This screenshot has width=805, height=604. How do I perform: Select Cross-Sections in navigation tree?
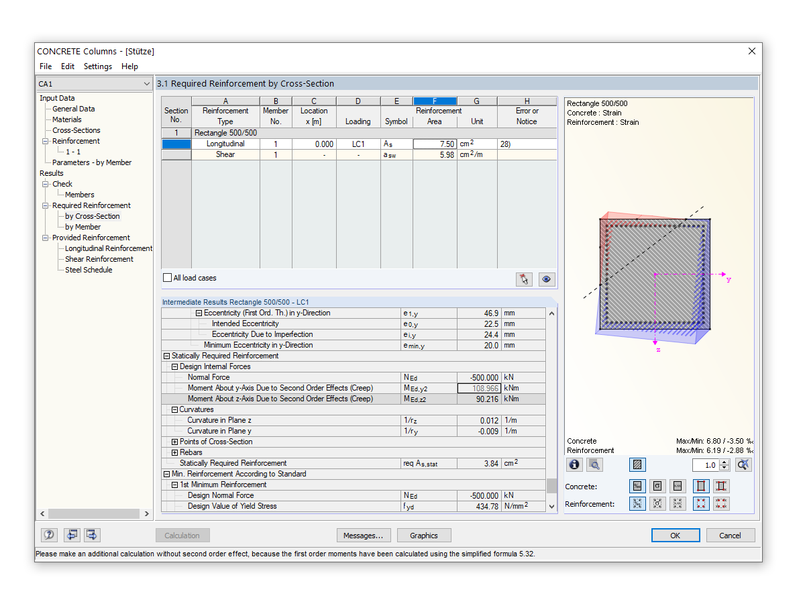pyautogui.click(x=76, y=130)
